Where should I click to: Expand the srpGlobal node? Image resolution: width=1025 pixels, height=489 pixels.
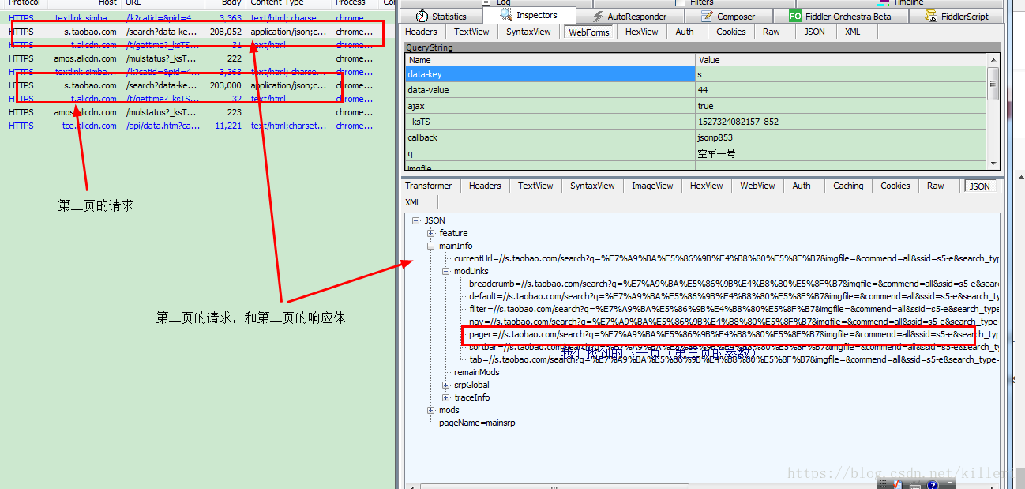point(446,385)
